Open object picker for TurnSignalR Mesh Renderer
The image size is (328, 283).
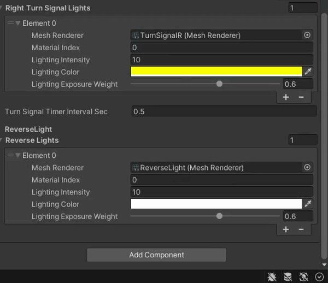click(307, 35)
